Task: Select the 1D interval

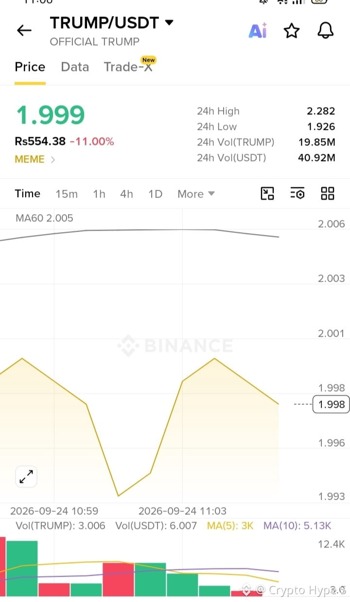Action: click(155, 194)
